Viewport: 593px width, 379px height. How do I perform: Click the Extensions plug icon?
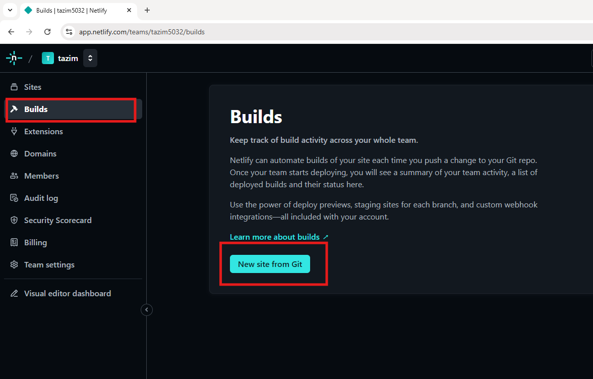pyautogui.click(x=14, y=131)
